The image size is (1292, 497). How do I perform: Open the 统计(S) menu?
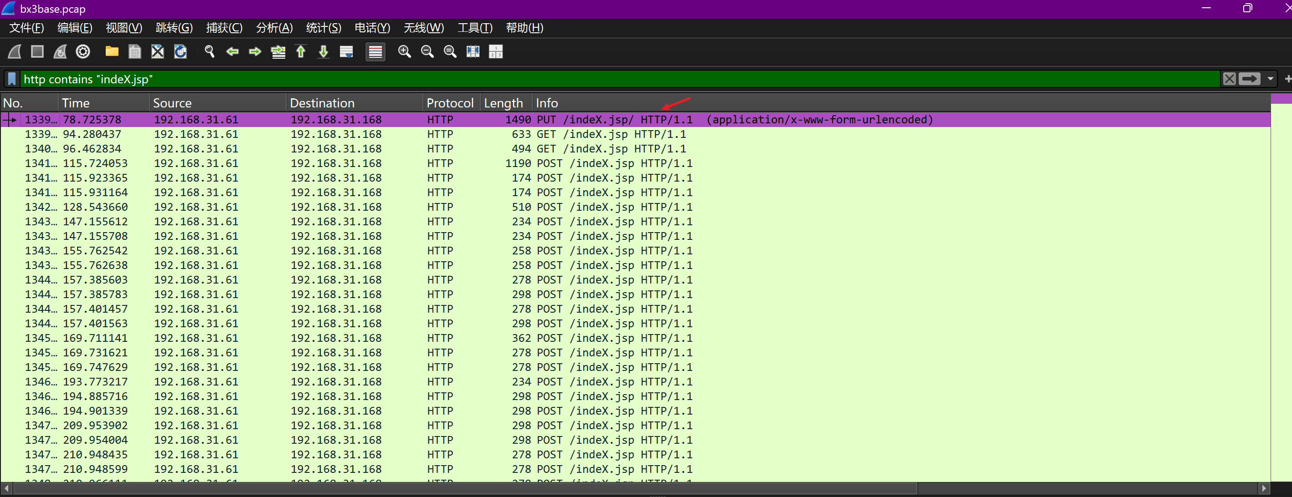pyautogui.click(x=323, y=28)
